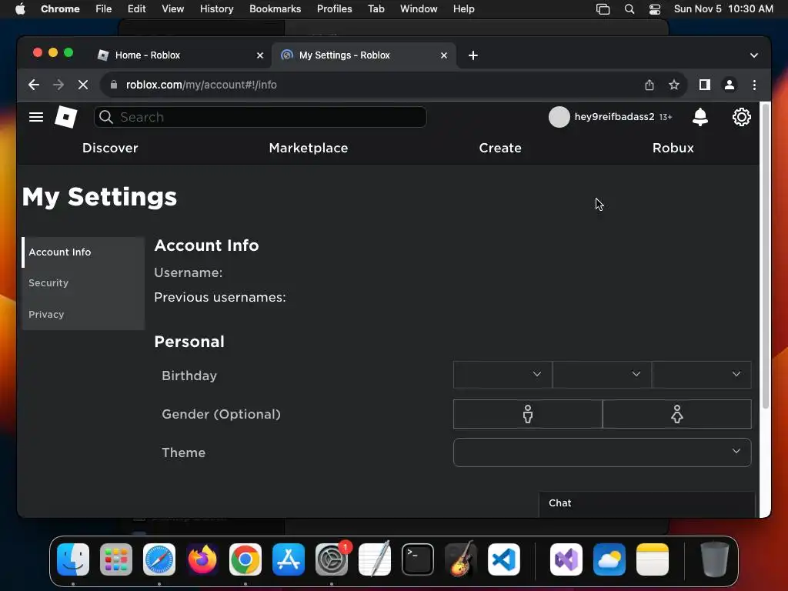Expand the tab search chevron
Screen dimensions: 788x591
(754, 55)
